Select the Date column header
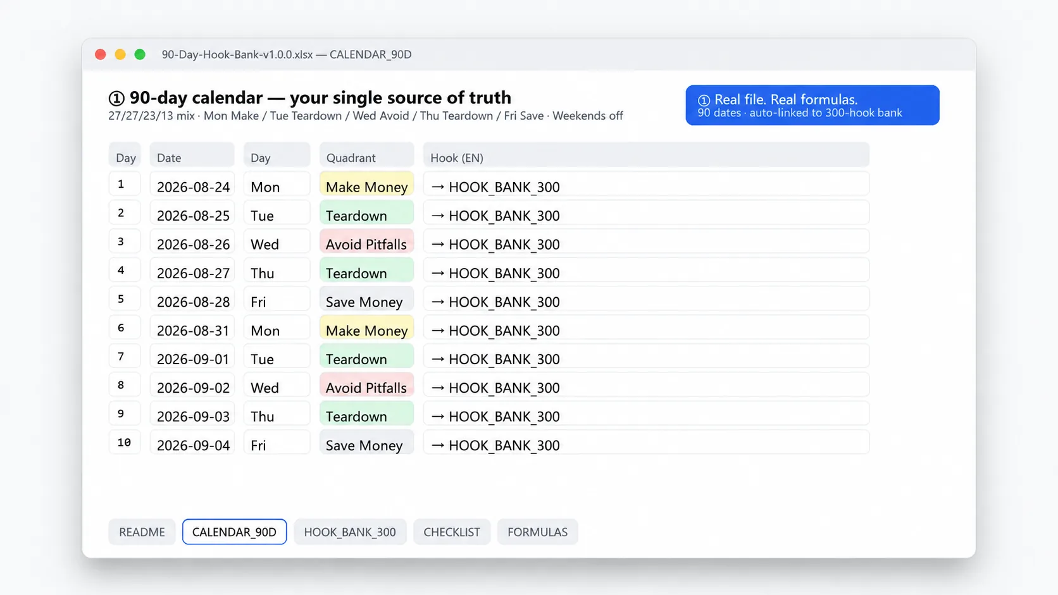This screenshot has height=595, width=1058. 192,156
